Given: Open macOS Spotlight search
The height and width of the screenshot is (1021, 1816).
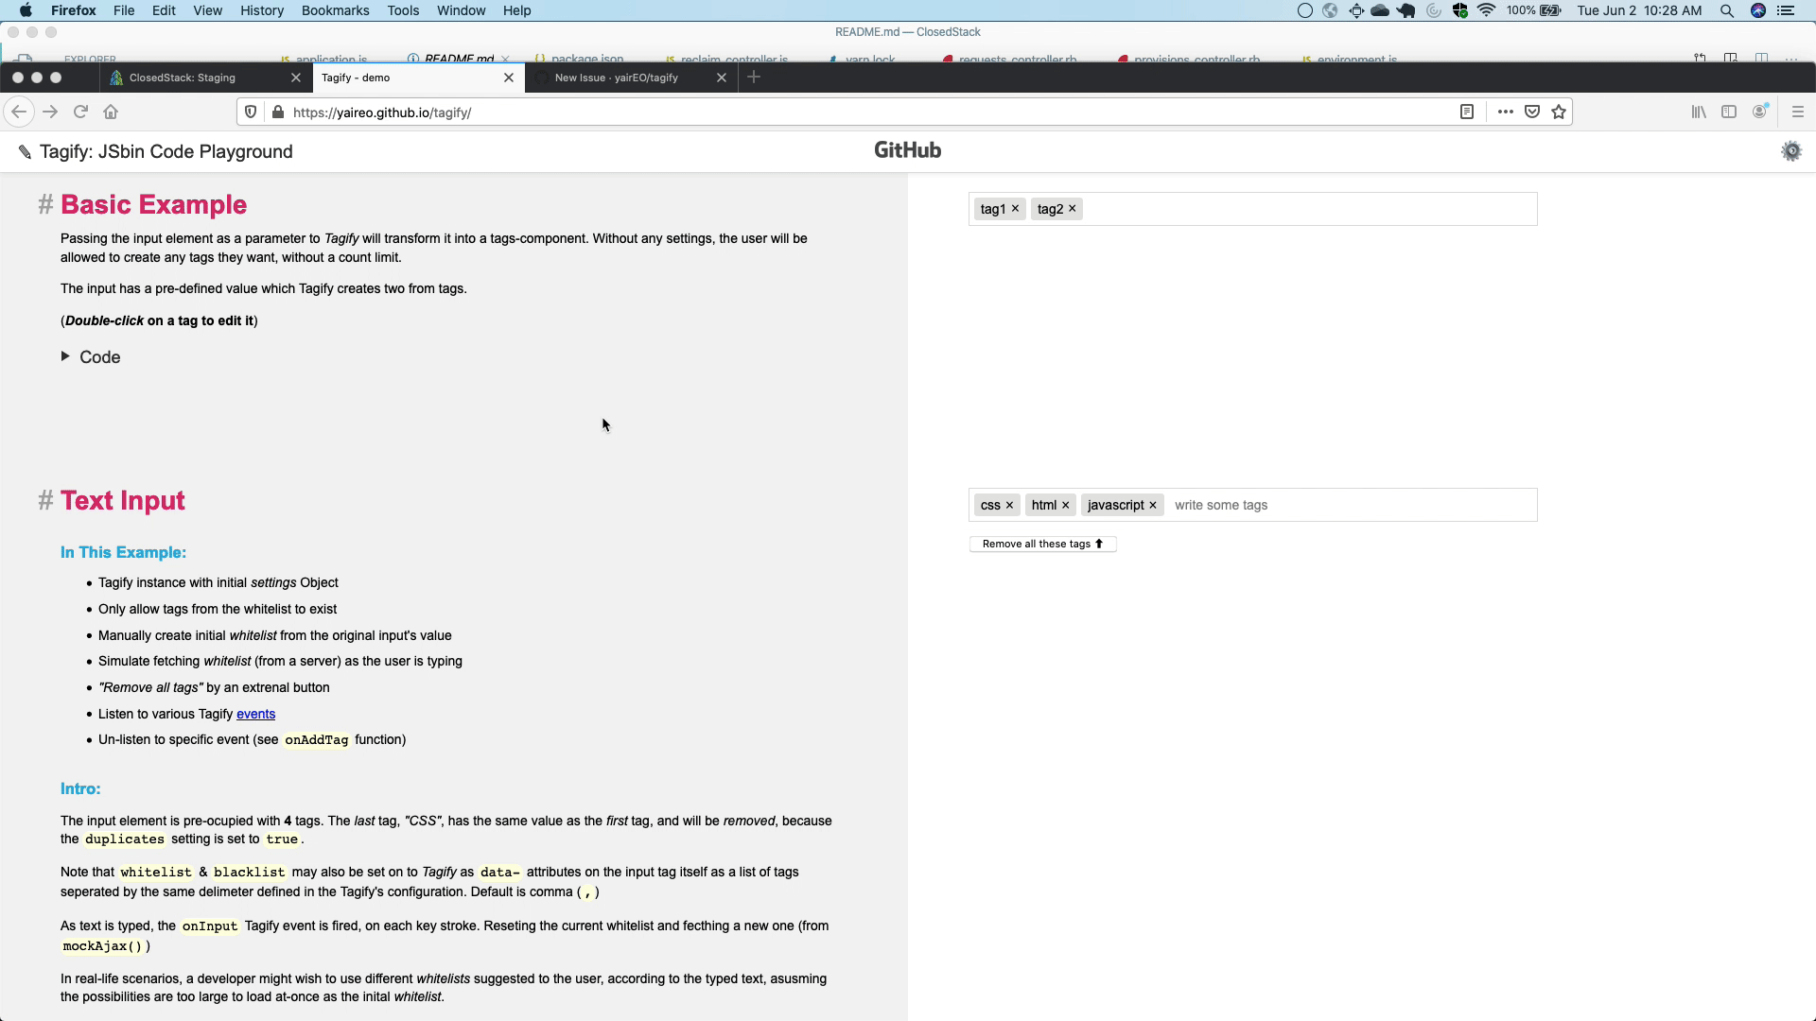Looking at the screenshot, I should (1727, 10).
